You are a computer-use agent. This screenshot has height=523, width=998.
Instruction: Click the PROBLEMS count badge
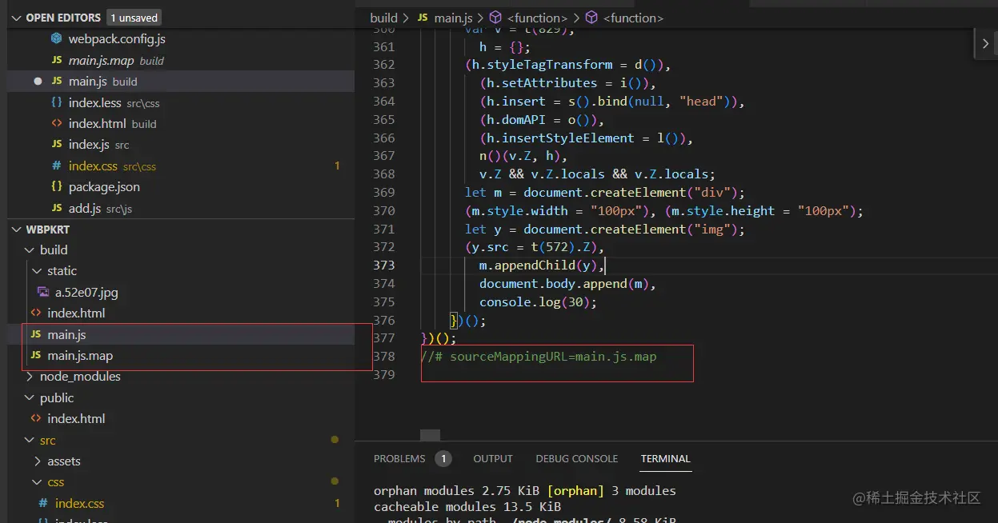(443, 459)
